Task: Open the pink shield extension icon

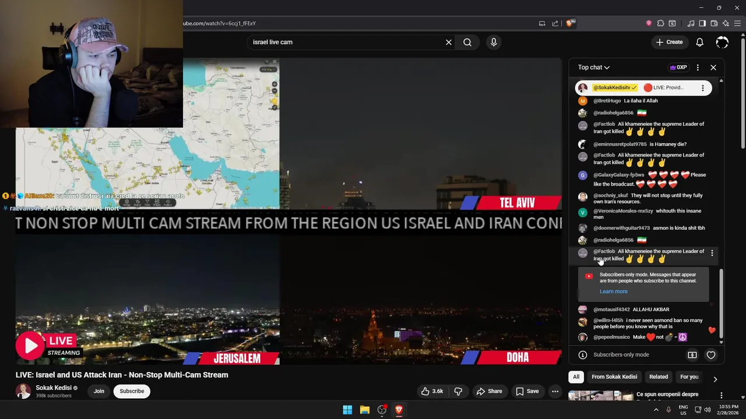Action: (x=649, y=23)
